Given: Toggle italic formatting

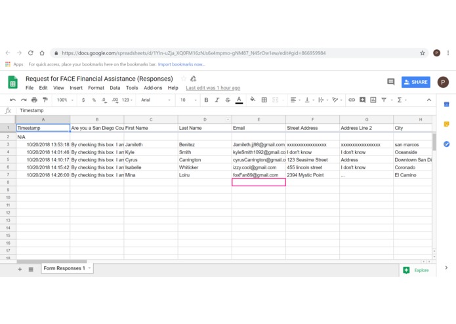Looking at the screenshot, I should tap(217, 100).
